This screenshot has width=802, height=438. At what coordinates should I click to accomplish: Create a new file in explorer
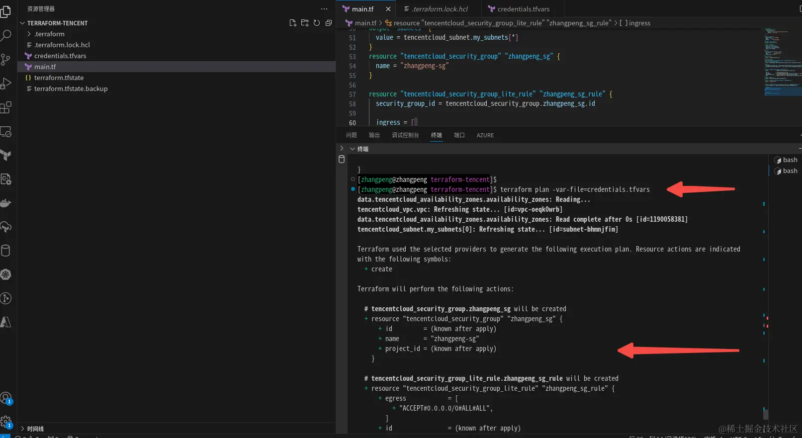point(293,23)
